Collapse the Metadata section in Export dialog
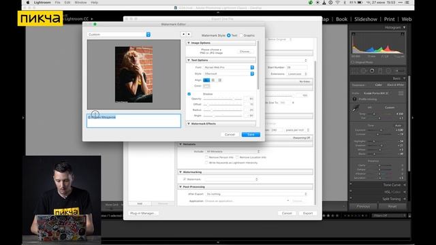Viewport: 436px width, 245px height. [x=181, y=144]
